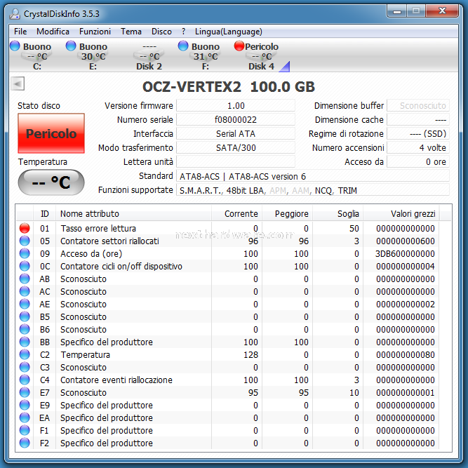Click the Funzioni supportate field
Image resolution: width=468 pixels, height=468 pixels.
[313, 190]
